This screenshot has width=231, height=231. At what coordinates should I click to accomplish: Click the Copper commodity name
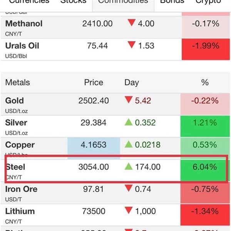(x=20, y=145)
